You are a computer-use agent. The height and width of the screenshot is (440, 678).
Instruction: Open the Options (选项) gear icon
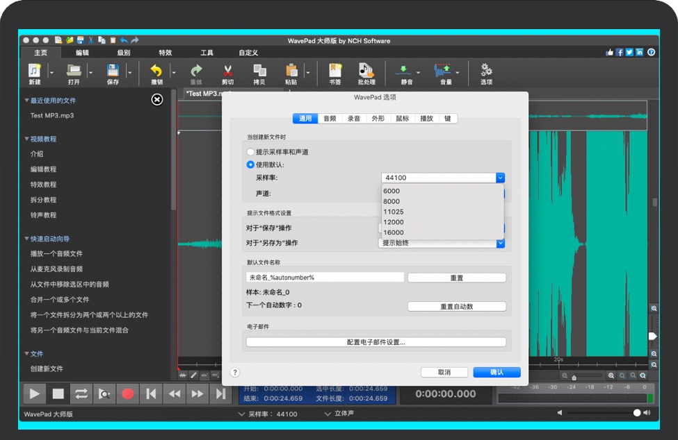(486, 70)
